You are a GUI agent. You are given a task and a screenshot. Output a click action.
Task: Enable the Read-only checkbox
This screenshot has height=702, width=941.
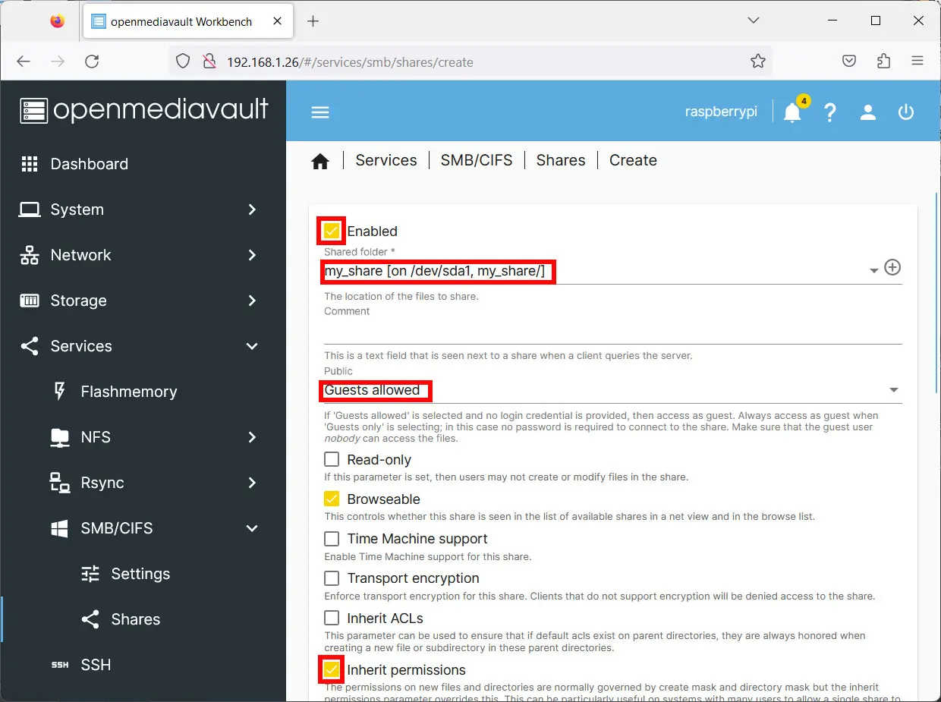coord(332,459)
